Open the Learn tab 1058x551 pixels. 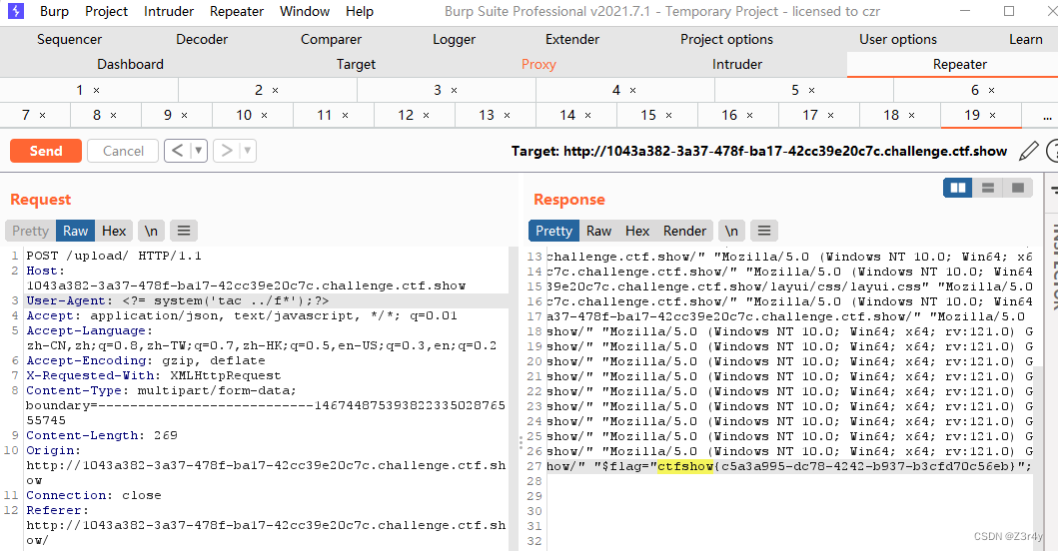(1026, 39)
